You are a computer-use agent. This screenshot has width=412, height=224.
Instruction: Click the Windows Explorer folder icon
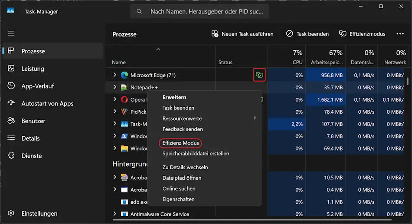(x=124, y=148)
